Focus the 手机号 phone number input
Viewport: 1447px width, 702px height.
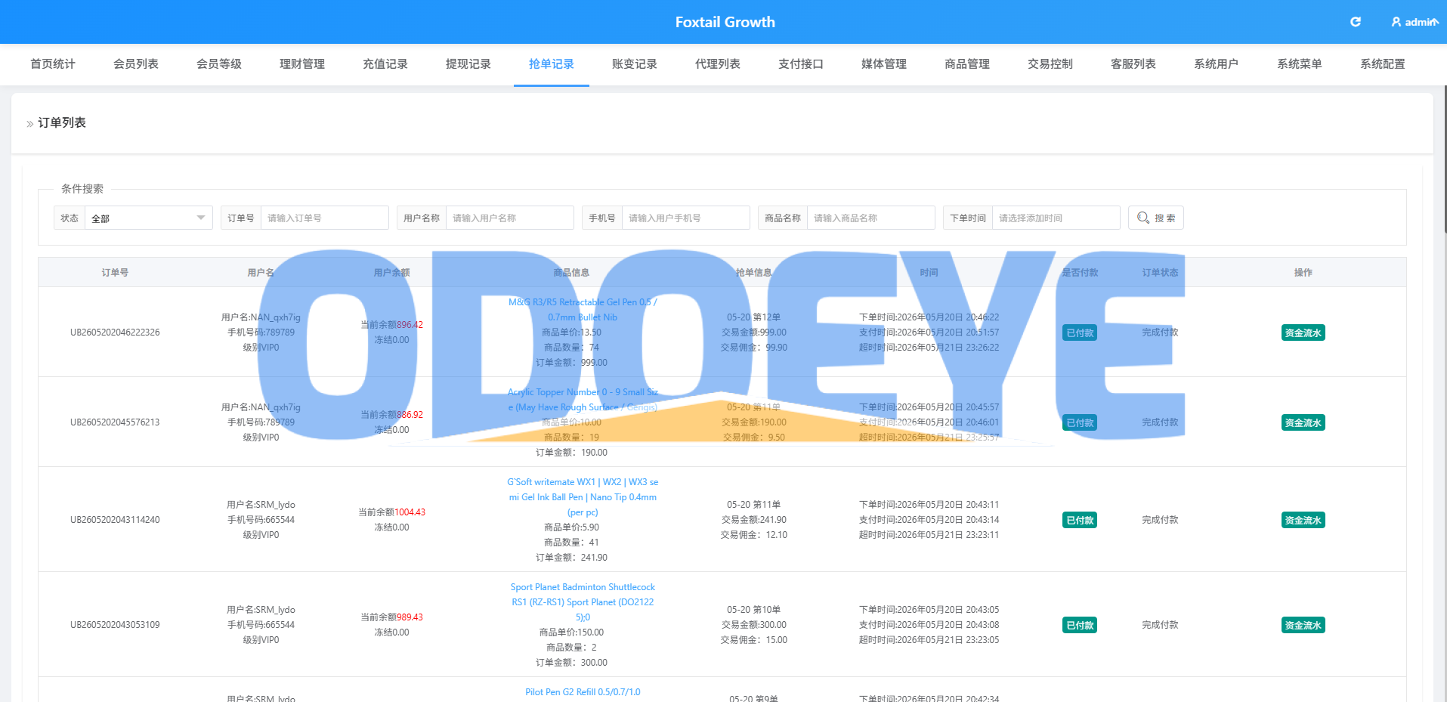tap(685, 218)
